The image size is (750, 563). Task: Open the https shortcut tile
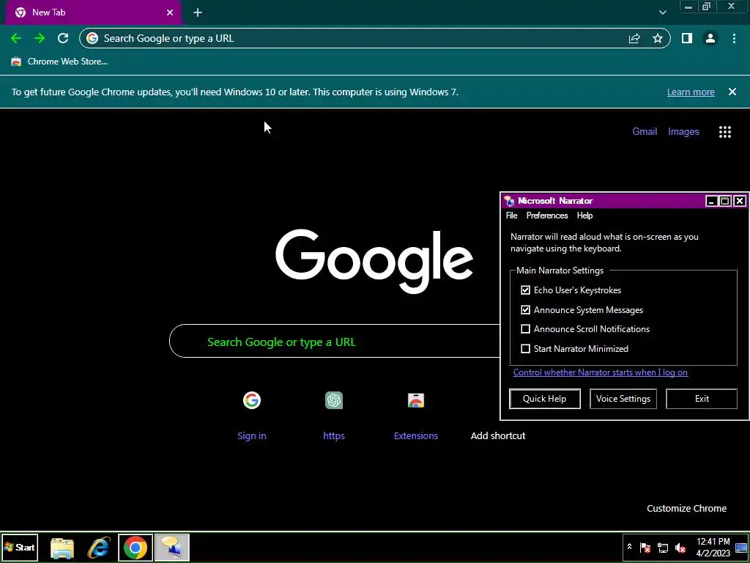click(x=334, y=415)
